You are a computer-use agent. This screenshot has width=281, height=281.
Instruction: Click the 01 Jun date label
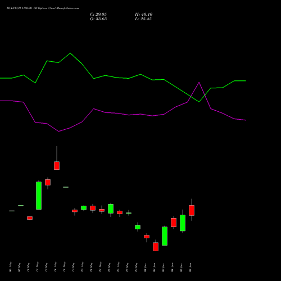(x=145, y=268)
